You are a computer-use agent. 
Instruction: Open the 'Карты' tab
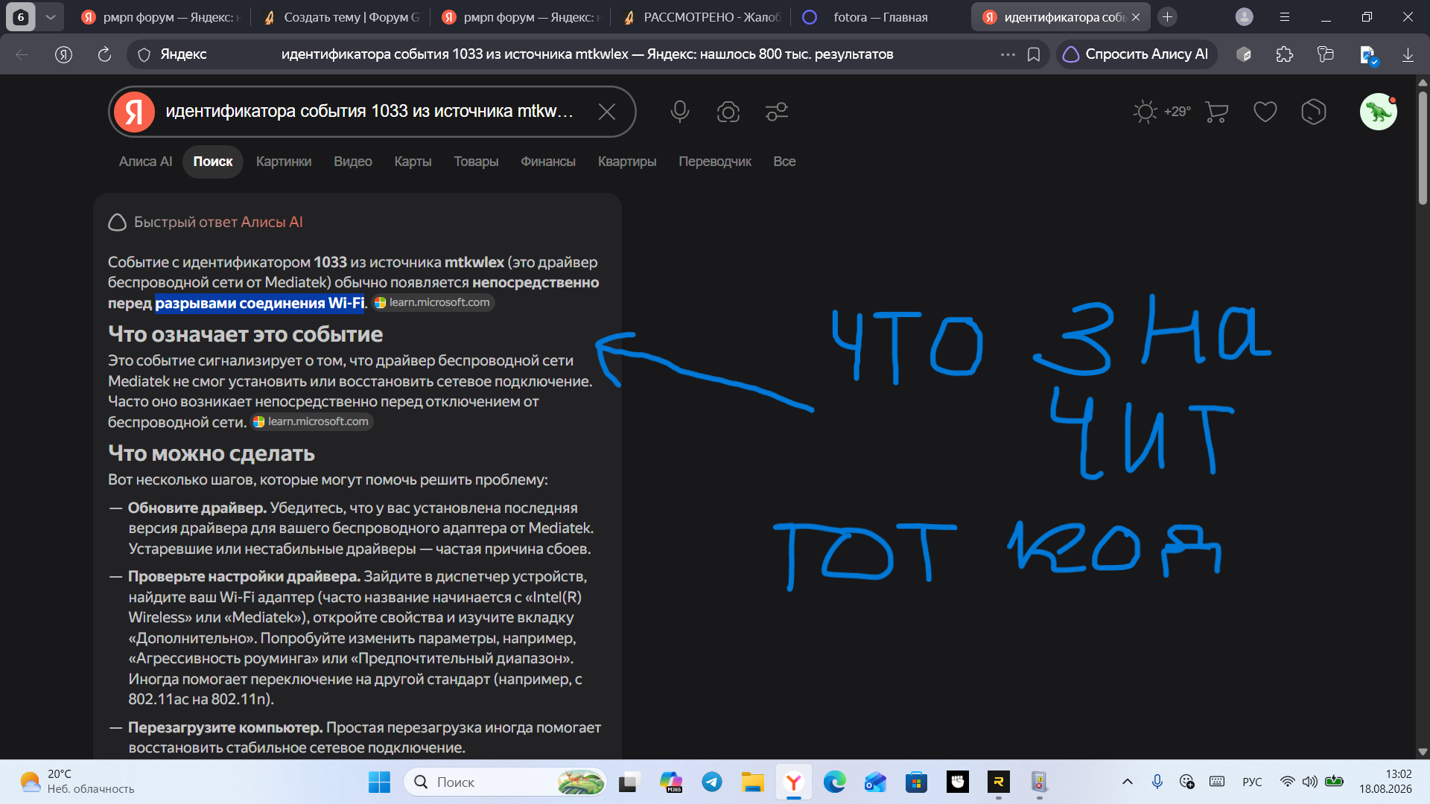coord(413,162)
